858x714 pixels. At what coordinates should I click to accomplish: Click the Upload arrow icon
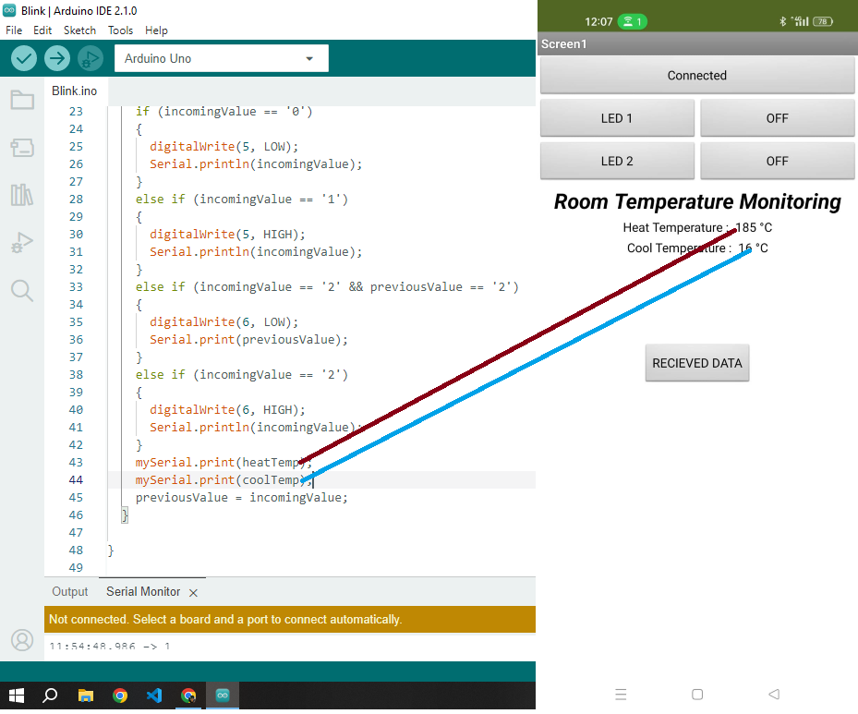56,58
